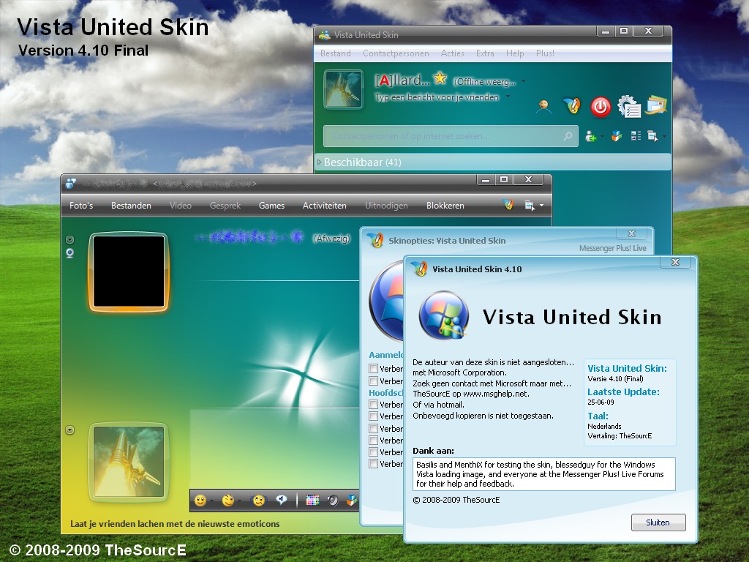Viewport: 749px width, 562px height.
Task: Click the grey speaker icon in chat toolbar
Action: pyautogui.click(x=333, y=501)
